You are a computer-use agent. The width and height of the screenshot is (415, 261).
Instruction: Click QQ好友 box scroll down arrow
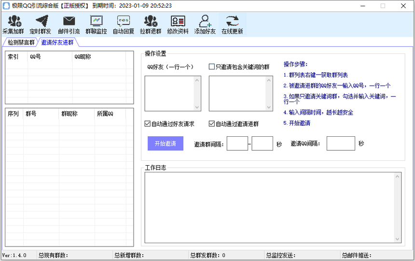197,107
